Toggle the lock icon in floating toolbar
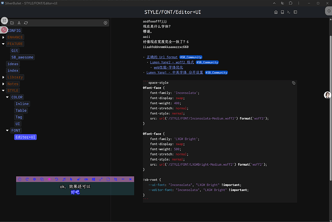Screen dimensions: 332x222 [x=78, y=179]
